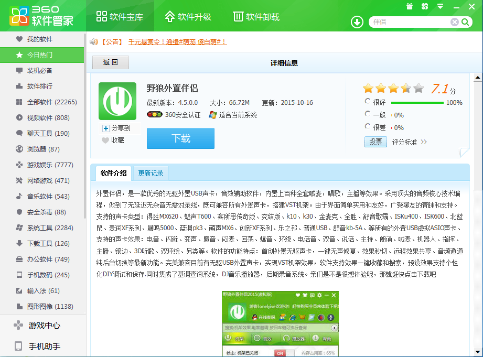This screenshot has height=357, width=483.
Task: Click the 很好 100% green rating bar
Action: click(417, 103)
